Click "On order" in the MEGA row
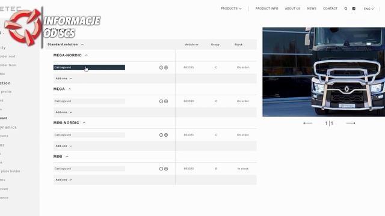The width and height of the screenshot is (385, 216). (x=243, y=101)
